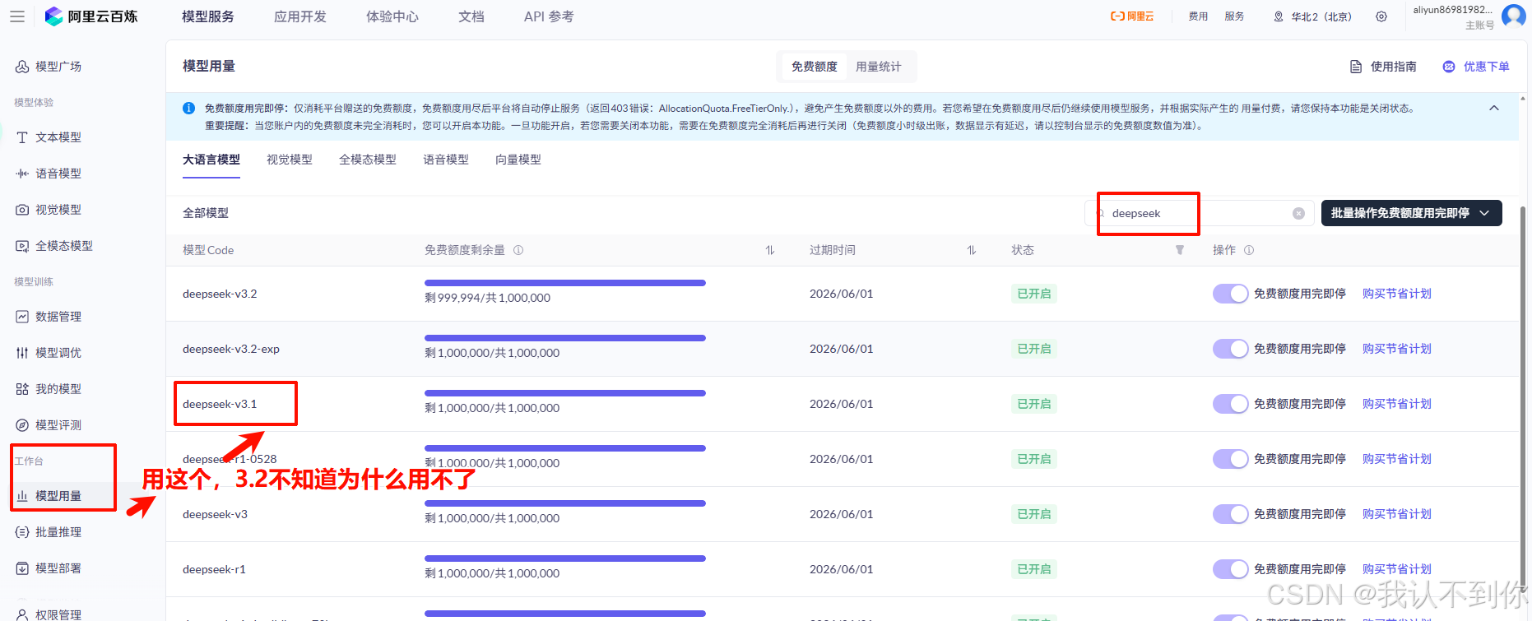Viewport: 1532px width, 621px height.
Task: Toggle 免费额度用完即停 for deepseek-v3.2
Action: [x=1230, y=294]
